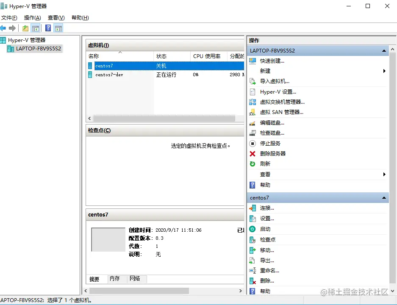The width and height of the screenshot is (397, 305).
Task: Collapse the LAPTOP-F8V9S5S2 action group
Action: pos(384,50)
